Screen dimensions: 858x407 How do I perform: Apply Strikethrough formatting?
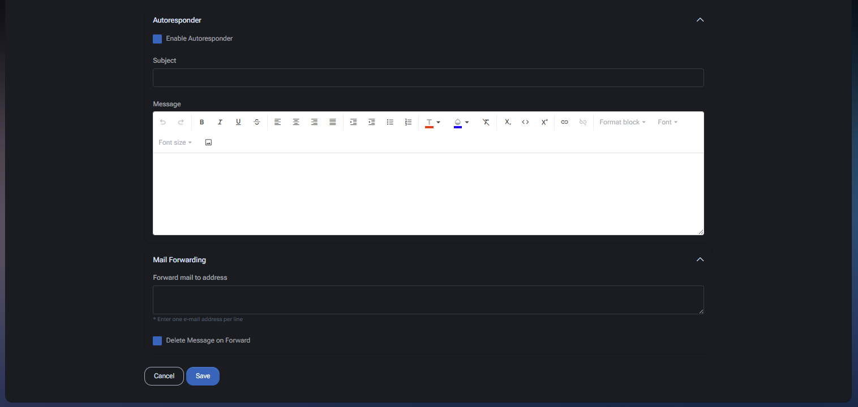click(x=256, y=122)
